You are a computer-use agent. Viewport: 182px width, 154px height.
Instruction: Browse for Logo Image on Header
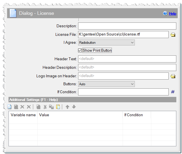[173, 76]
